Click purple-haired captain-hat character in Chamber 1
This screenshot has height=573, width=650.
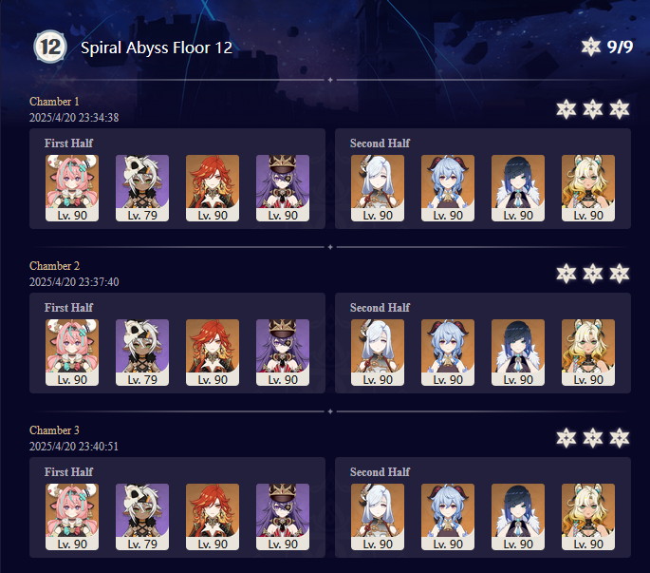(x=283, y=188)
